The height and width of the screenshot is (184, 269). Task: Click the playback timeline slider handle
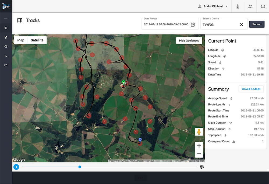click(x=80, y=167)
